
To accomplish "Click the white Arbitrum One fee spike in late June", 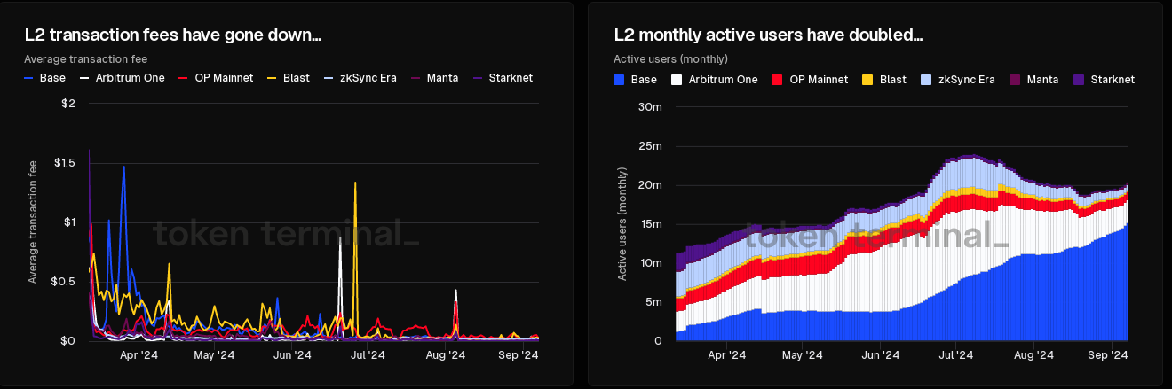I will coord(340,238).
